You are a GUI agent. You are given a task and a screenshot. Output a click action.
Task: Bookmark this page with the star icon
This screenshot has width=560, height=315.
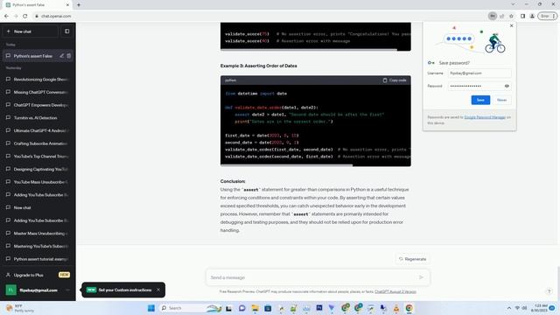[x=511, y=16]
